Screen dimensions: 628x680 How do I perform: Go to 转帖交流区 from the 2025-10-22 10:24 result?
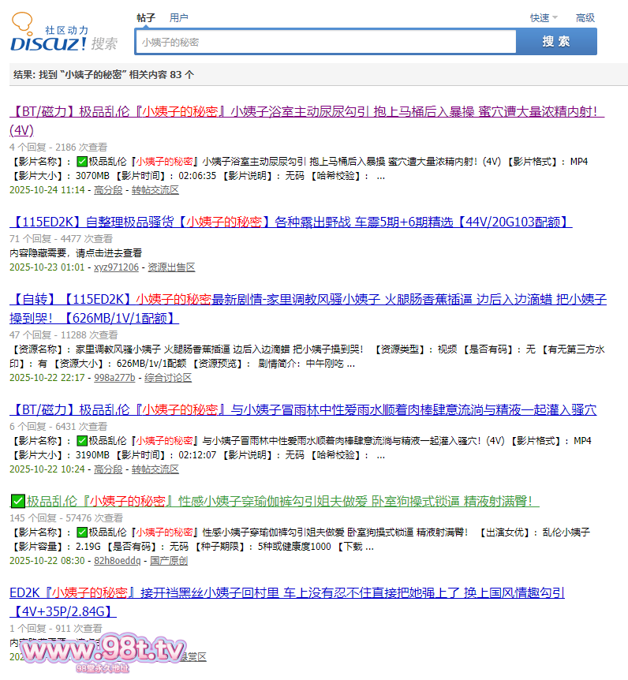(x=155, y=469)
